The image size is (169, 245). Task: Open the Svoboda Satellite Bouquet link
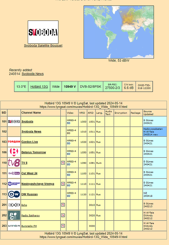coord(43,46)
